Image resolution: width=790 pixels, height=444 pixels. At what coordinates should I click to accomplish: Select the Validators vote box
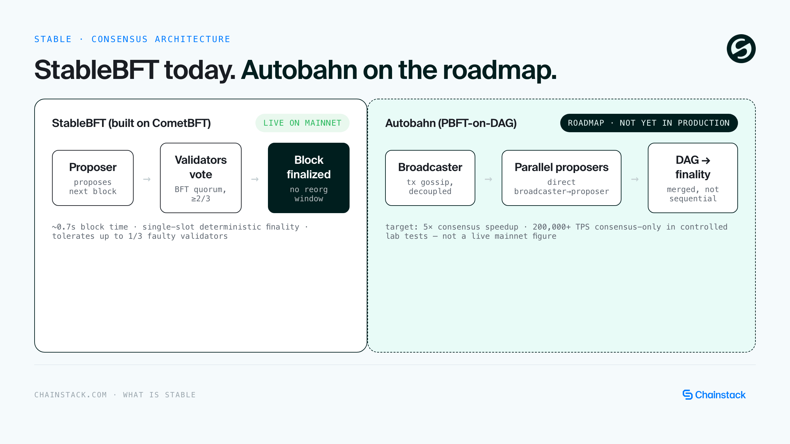201,178
